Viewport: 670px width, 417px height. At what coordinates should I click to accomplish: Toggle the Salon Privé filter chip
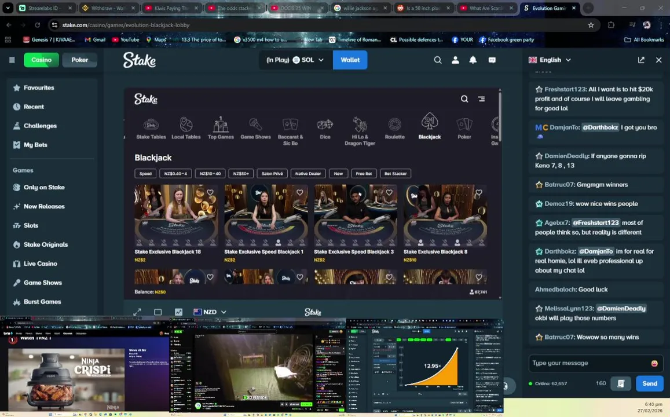tap(272, 174)
